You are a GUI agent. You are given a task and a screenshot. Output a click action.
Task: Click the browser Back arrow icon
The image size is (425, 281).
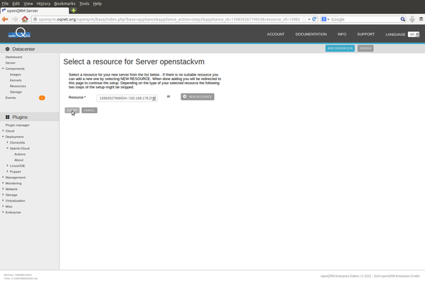tap(5, 19)
